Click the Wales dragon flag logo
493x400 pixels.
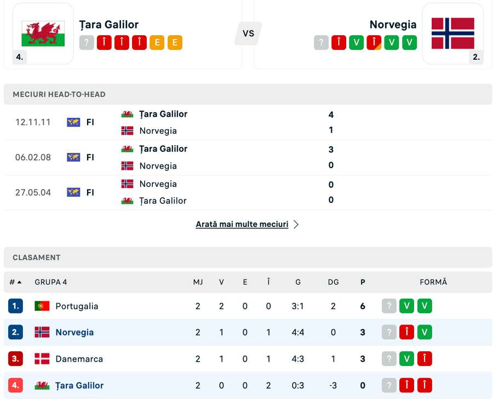43,33
